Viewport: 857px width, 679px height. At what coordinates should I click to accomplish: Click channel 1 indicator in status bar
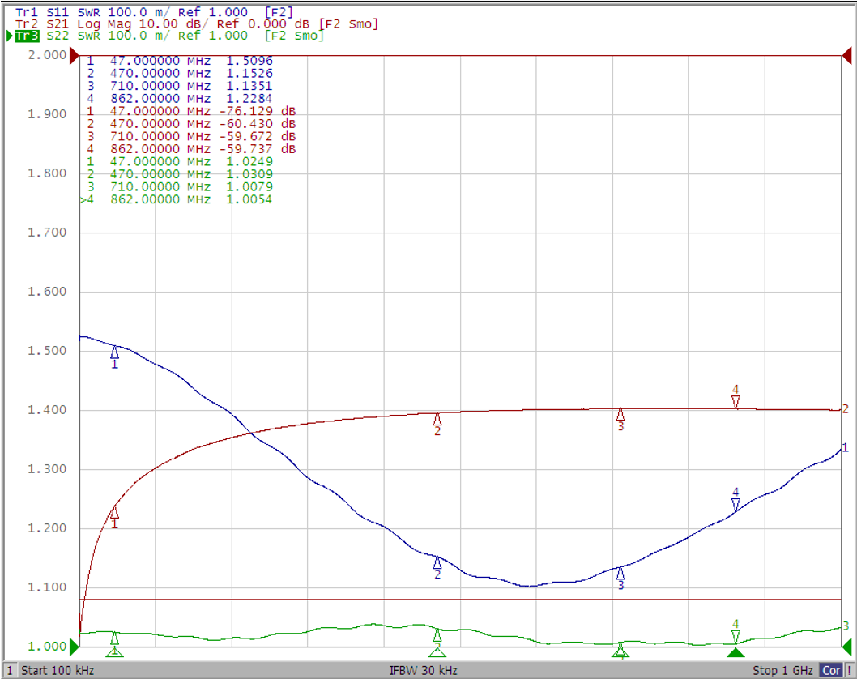point(9,670)
